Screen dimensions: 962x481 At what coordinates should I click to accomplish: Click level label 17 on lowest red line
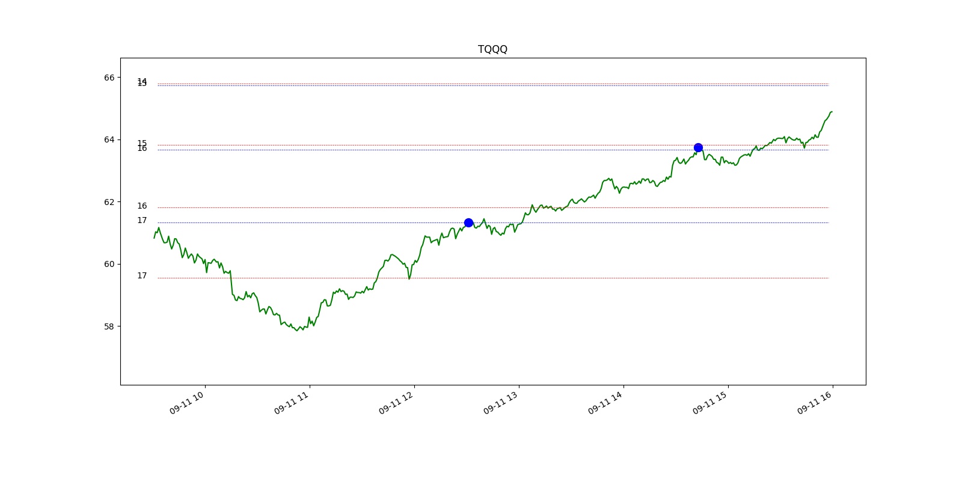142,276
